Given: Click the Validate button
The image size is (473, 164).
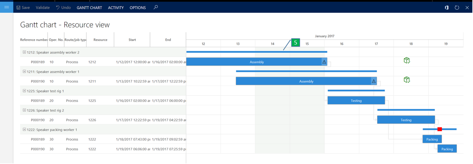Looking at the screenshot, I should [x=43, y=8].
